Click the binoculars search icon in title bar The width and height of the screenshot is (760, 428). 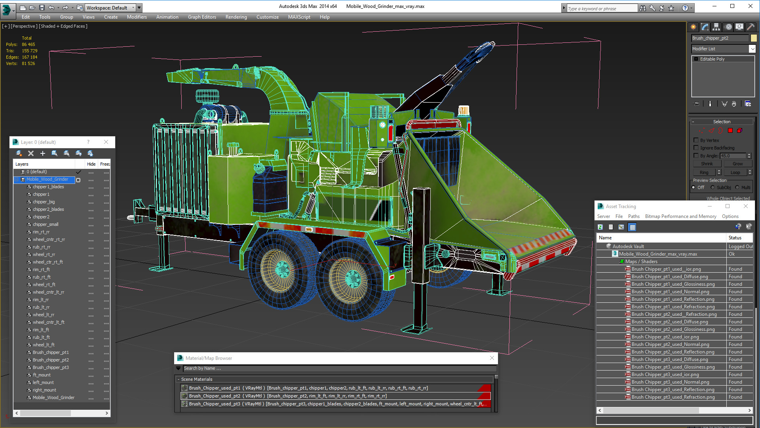pyautogui.click(x=642, y=8)
